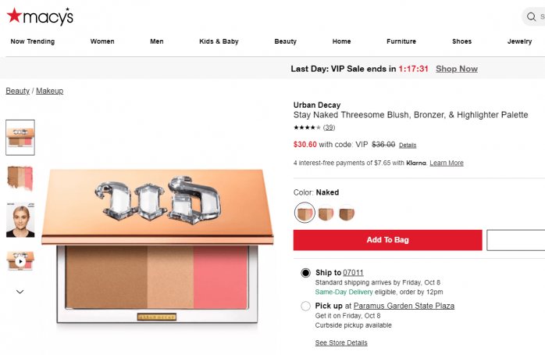The width and height of the screenshot is (545, 355).
Task: Select the Ship to radio button
Action: (x=305, y=273)
